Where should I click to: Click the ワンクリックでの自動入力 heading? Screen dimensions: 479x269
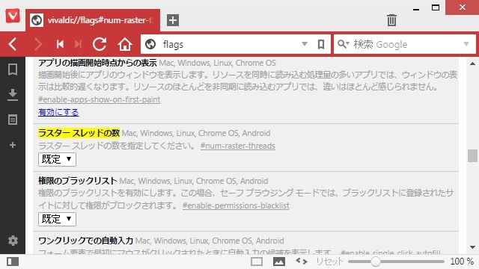[x=85, y=241]
